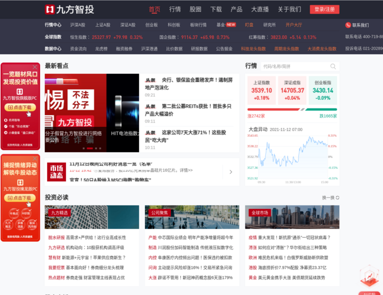Click 换一换 to refresh 投资必读
The width and height of the screenshot is (383, 295).
pos(331,198)
